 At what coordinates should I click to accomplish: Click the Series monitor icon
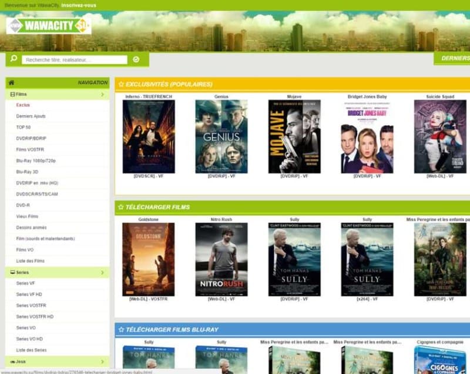tap(12, 272)
